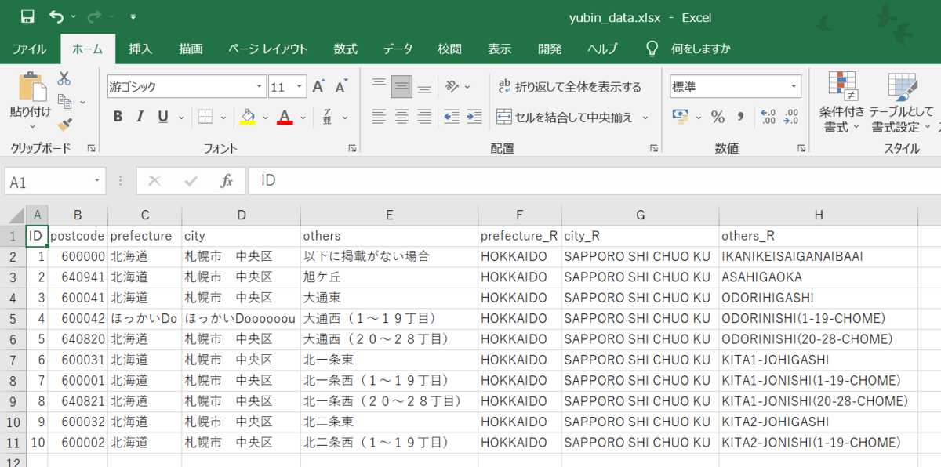Click the greyed Redo arrow icon
Screen dimensions: 941x467
coord(95,16)
